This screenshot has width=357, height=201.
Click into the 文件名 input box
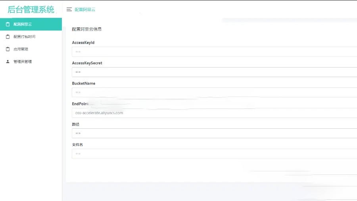coord(214,154)
